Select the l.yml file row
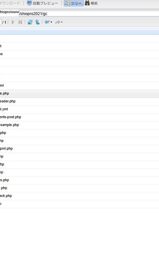Viewport: 159px width, 257px height. click(x=79, y=109)
